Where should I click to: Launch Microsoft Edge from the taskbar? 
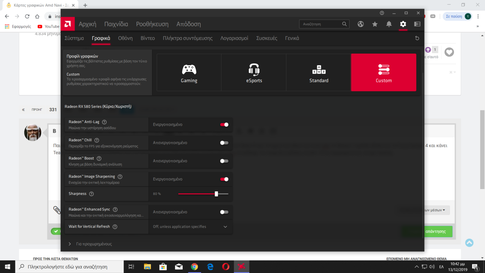pos(210,267)
